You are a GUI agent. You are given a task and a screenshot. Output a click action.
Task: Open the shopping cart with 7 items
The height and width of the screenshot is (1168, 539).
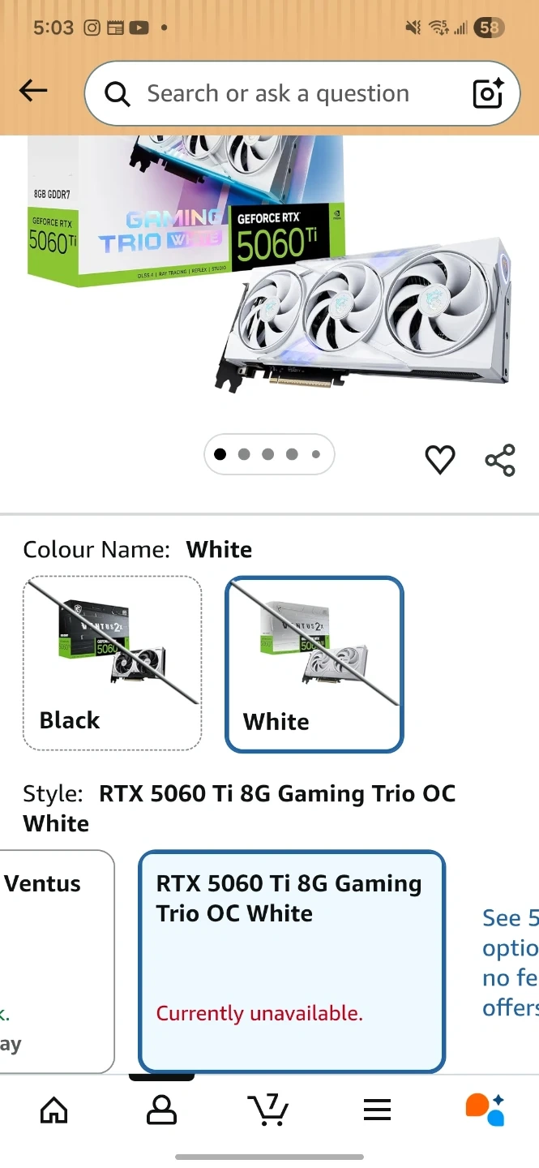[268, 1110]
